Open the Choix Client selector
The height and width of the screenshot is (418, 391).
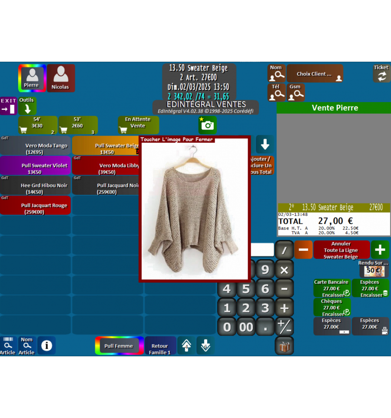point(315,74)
